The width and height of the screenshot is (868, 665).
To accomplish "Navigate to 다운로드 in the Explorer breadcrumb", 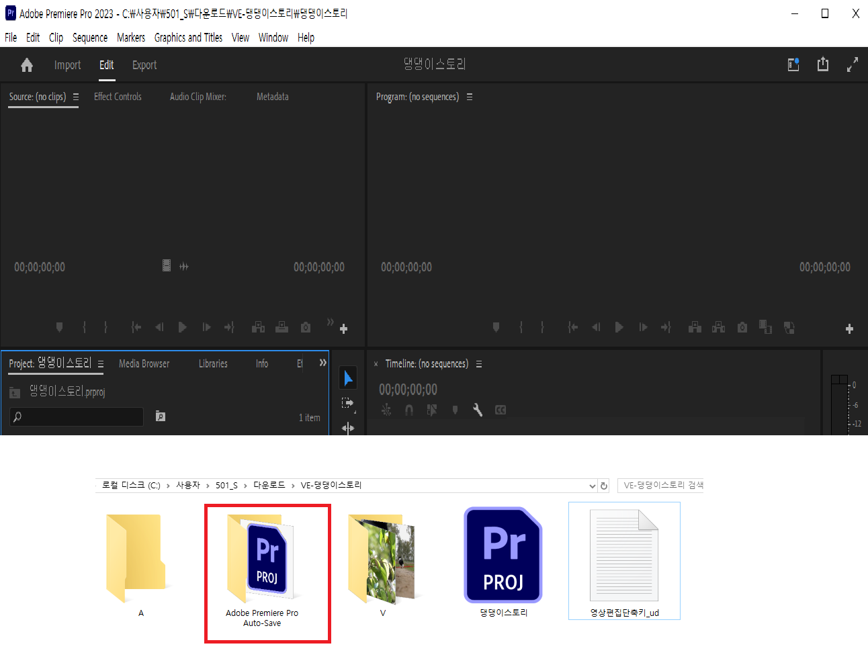I will tap(269, 485).
